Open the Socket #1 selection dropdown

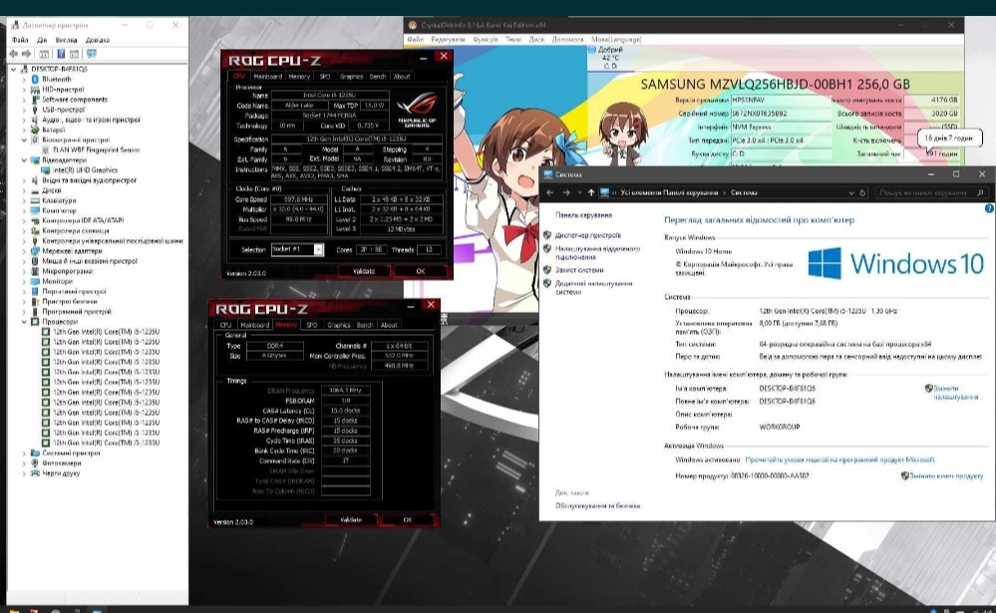click(297, 249)
